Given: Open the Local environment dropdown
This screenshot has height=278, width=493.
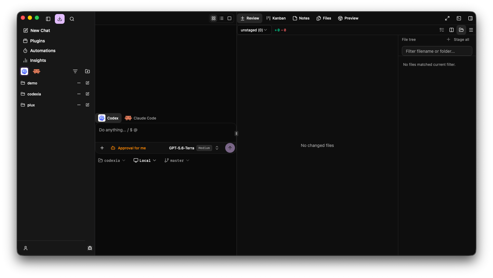Looking at the screenshot, I should pyautogui.click(x=145, y=160).
